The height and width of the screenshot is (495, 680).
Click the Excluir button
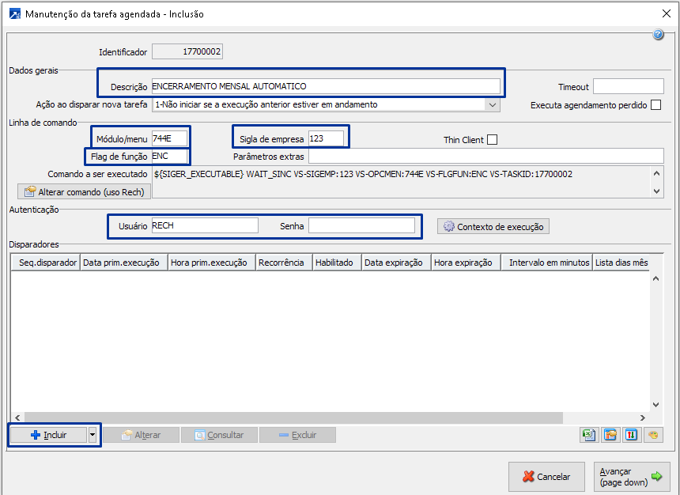297,435
